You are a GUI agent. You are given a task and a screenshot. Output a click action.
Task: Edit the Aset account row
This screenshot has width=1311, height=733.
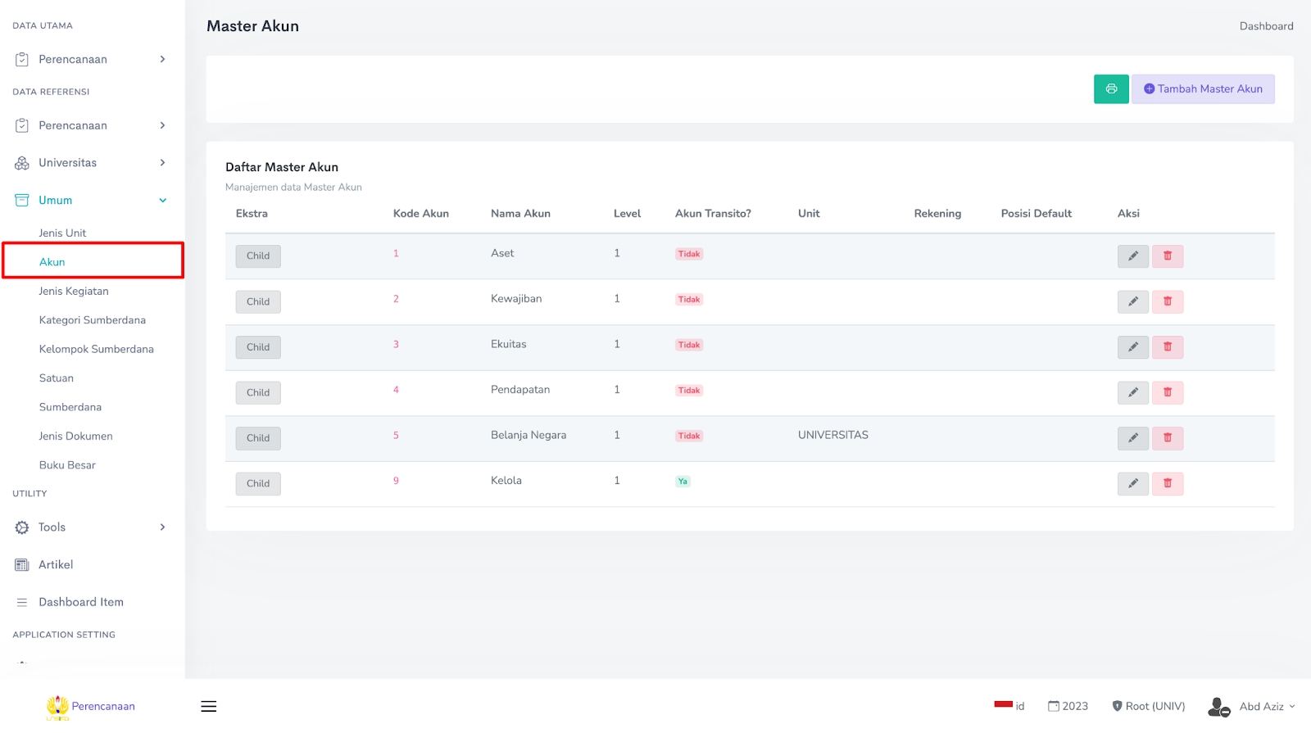click(1132, 256)
